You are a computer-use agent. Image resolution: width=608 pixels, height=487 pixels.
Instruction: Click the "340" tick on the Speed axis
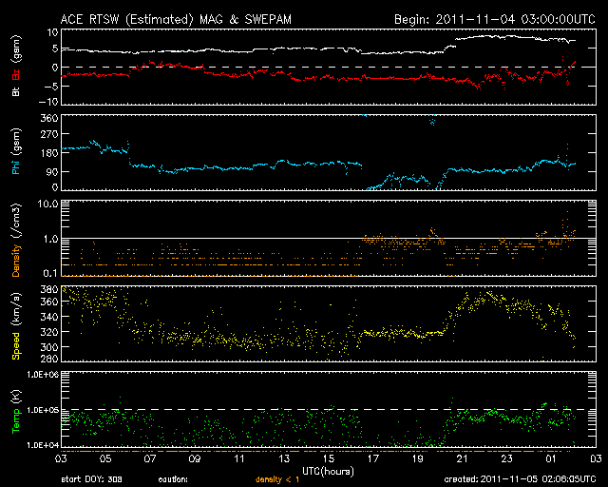49,317
